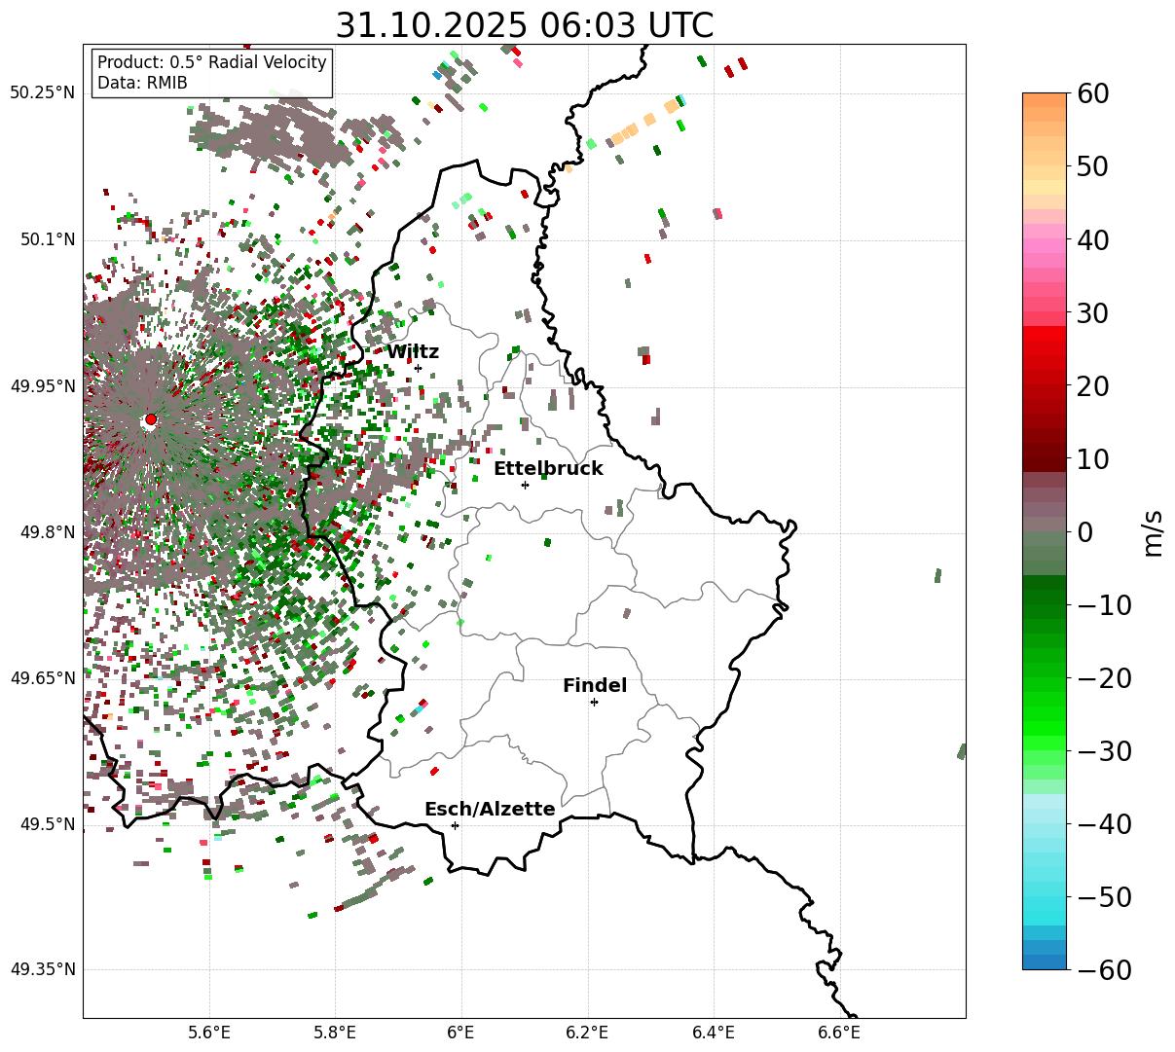
Task: Click the colorbar value −10
Action: (1104, 605)
